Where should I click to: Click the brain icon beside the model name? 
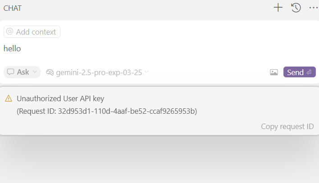(x=50, y=72)
